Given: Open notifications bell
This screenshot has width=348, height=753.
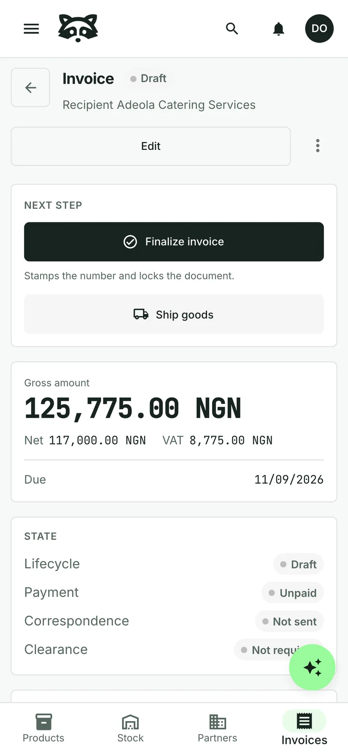Looking at the screenshot, I should click(278, 29).
